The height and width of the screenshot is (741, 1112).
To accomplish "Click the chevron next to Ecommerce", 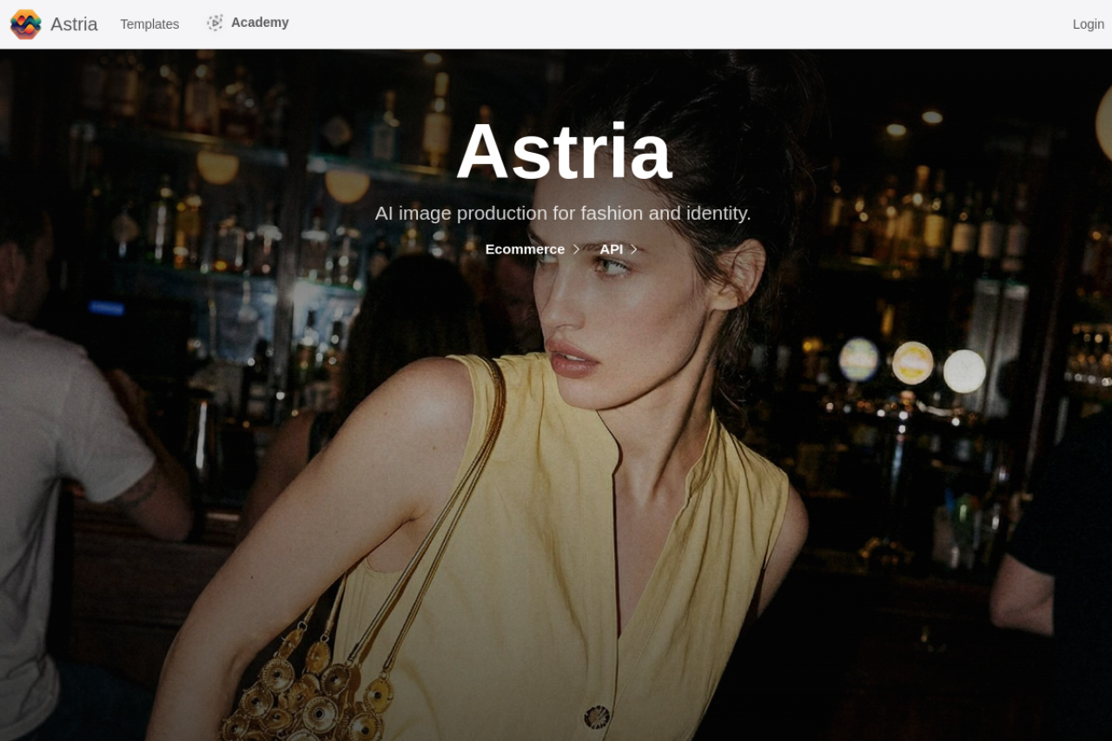I will [x=576, y=249].
